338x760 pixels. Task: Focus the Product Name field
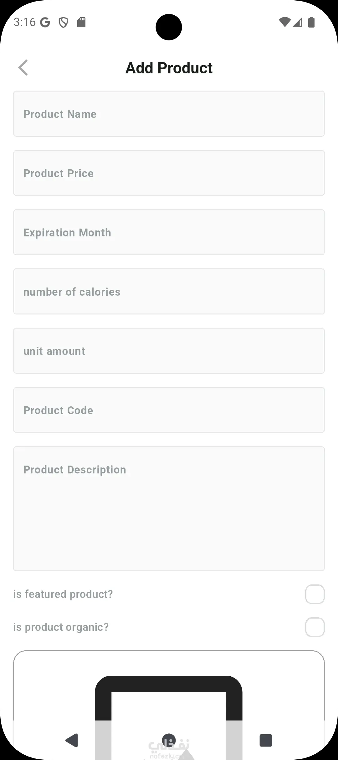[169, 114]
